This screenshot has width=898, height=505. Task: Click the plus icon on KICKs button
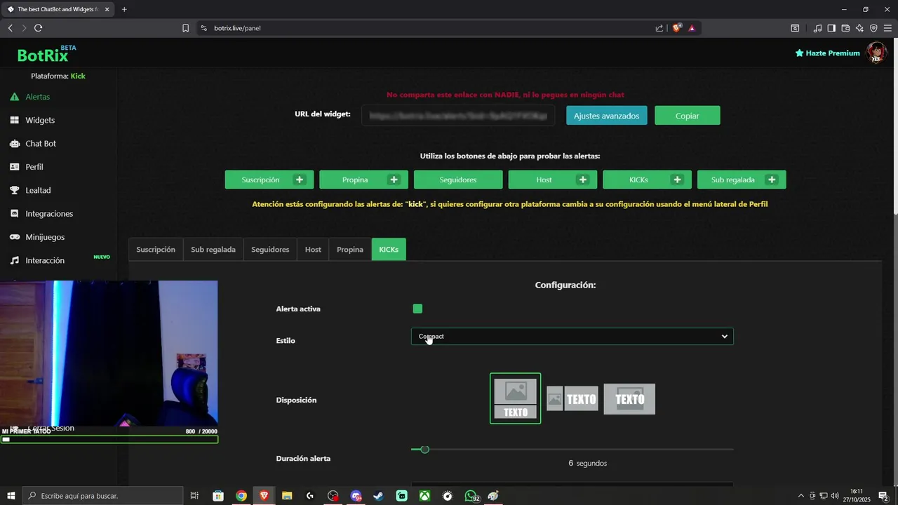(677, 180)
